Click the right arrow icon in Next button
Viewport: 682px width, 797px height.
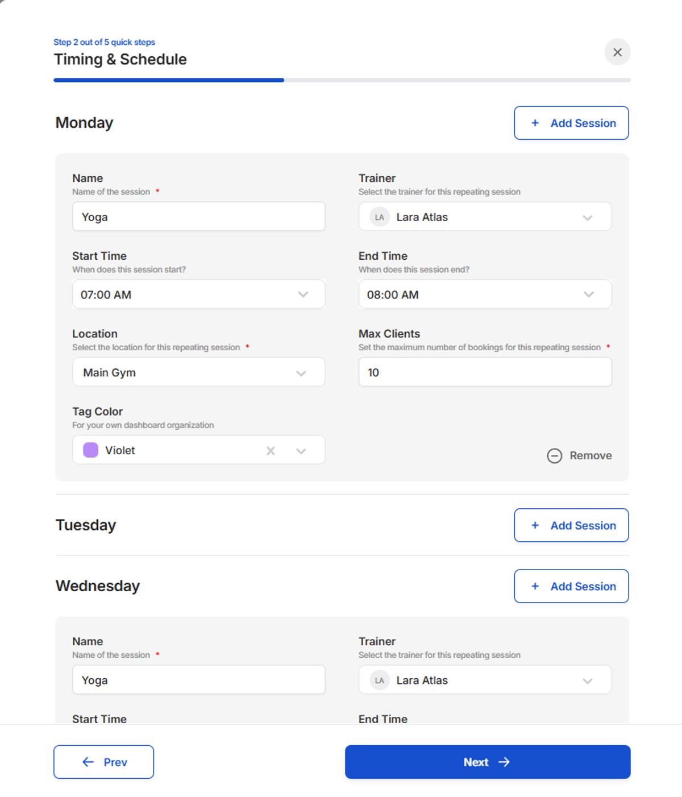(504, 762)
